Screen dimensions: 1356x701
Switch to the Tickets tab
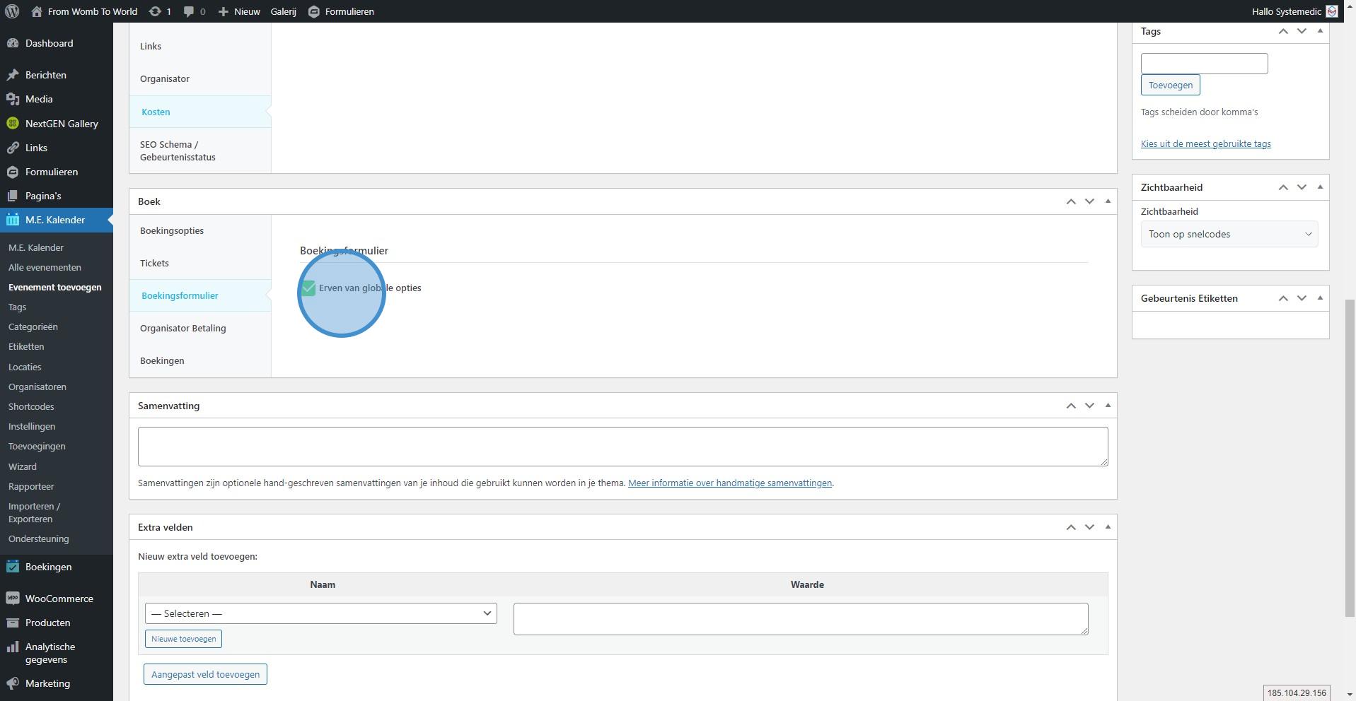click(x=154, y=263)
